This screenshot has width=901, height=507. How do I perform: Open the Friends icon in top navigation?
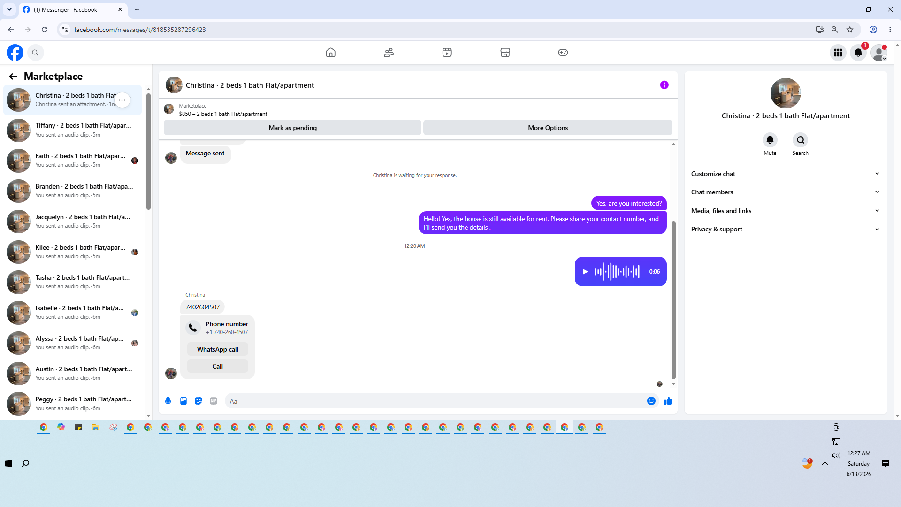pyautogui.click(x=389, y=53)
